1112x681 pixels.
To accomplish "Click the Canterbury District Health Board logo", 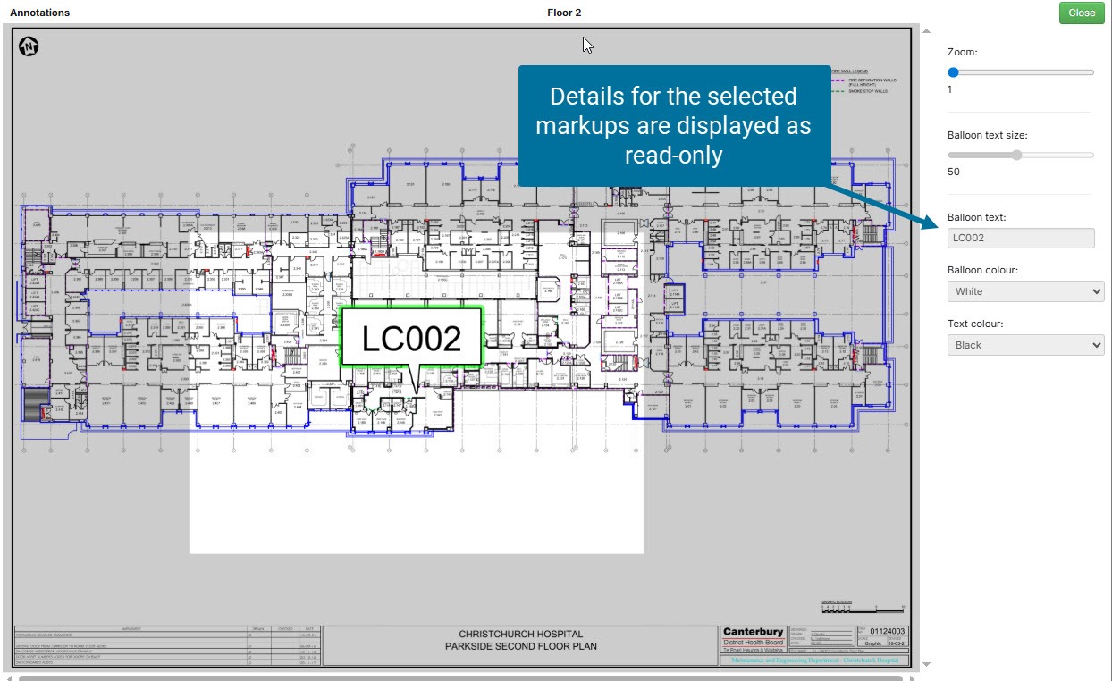I will click(x=753, y=638).
